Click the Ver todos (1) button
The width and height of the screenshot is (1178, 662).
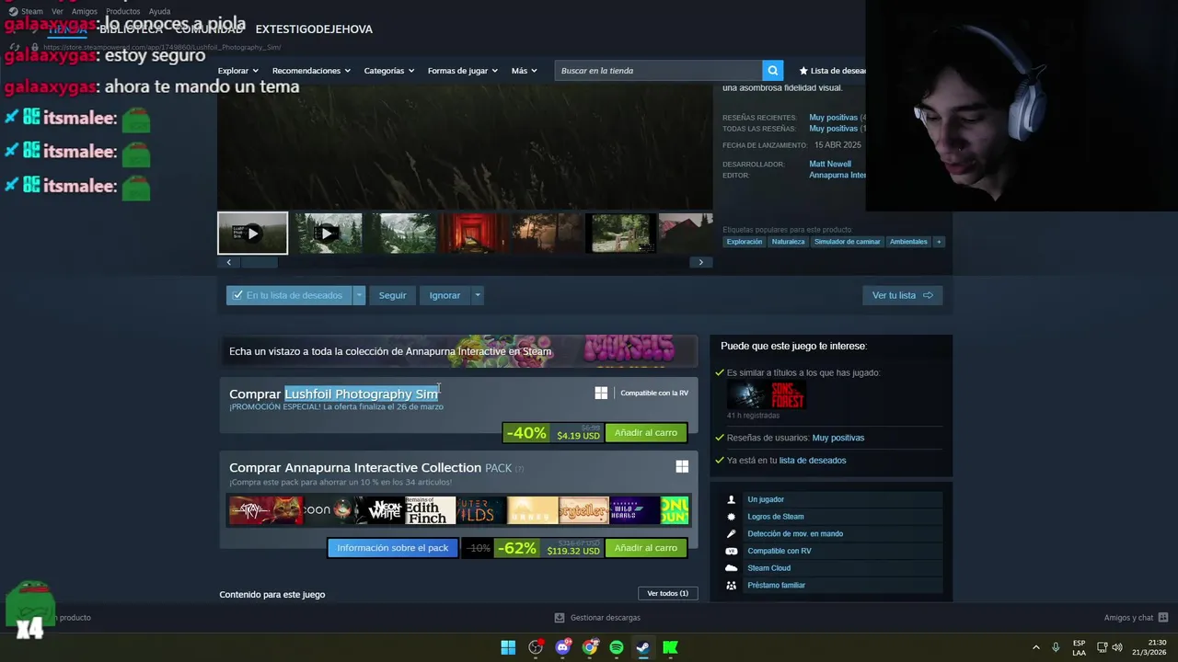(667, 593)
